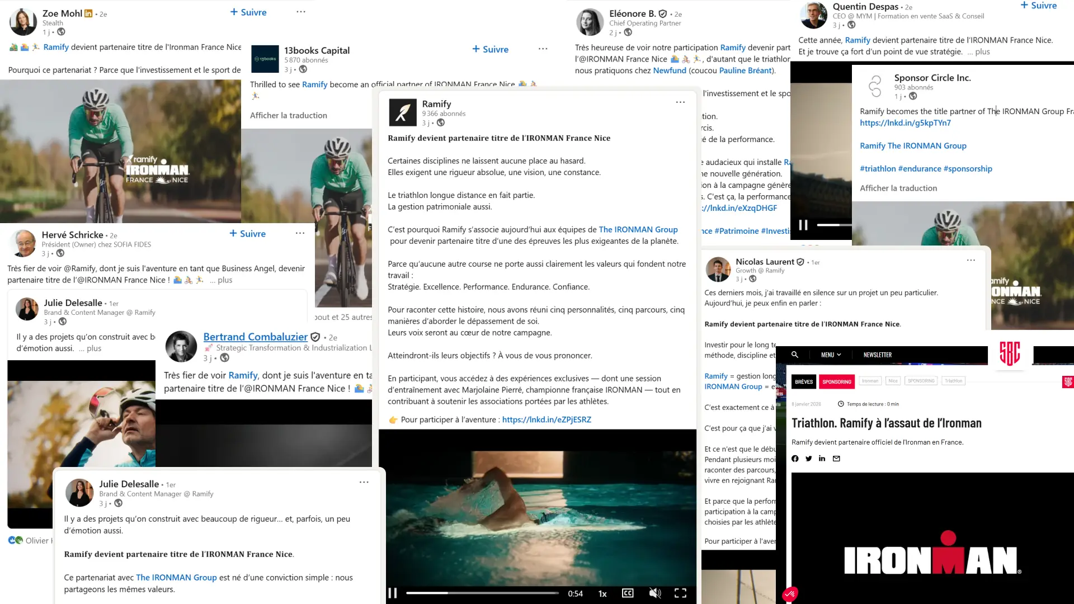
Task: Expand the MENU dropdown on the SBC site
Action: coord(830,354)
